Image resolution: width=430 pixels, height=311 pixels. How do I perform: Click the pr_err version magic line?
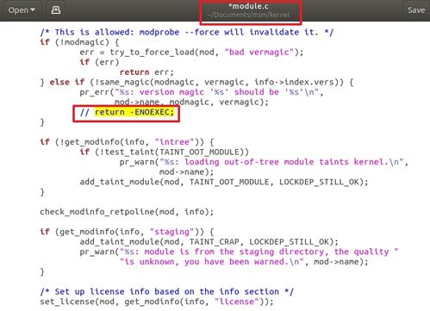point(202,92)
